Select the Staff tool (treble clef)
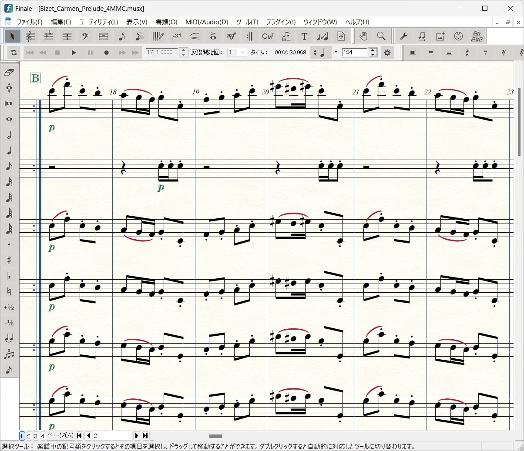524x451 pixels. click(x=30, y=37)
